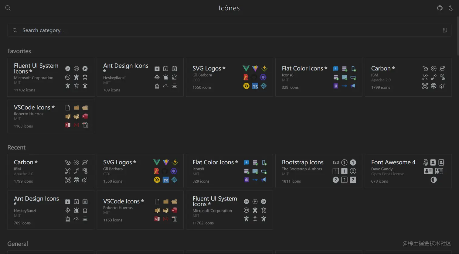Open Flat Color Icons card in Recent
Screen dimensions: 459x254
click(x=229, y=171)
